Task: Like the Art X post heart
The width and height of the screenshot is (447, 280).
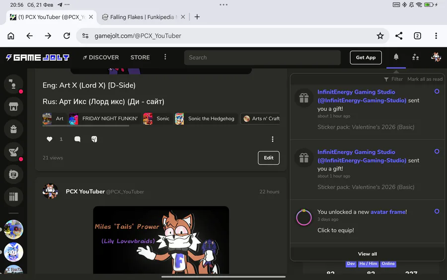Action: click(x=50, y=139)
